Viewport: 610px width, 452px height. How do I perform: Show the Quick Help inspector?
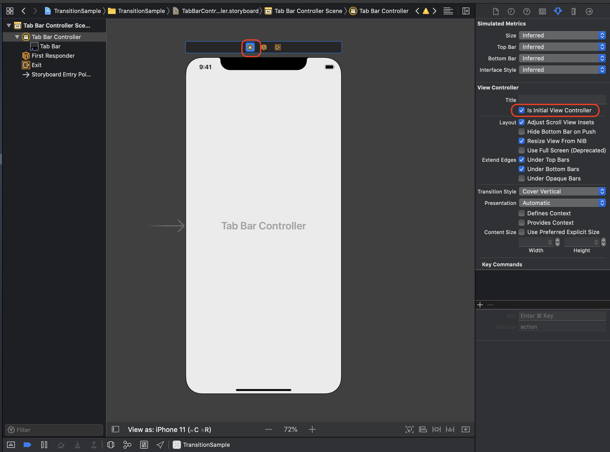(527, 11)
